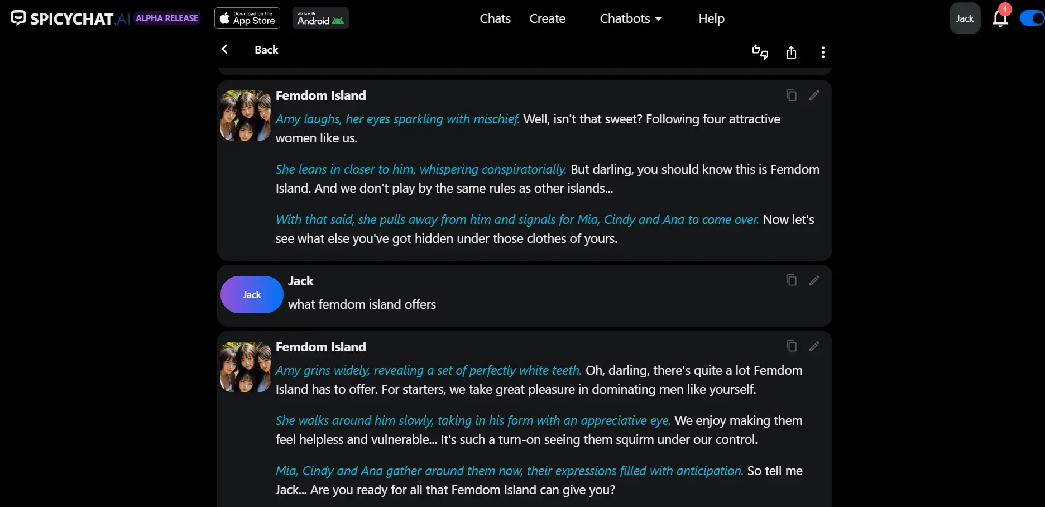Click the italic text 'Amy laughs, her eyes sparkling'
The width and height of the screenshot is (1045, 507).
pyautogui.click(x=360, y=119)
